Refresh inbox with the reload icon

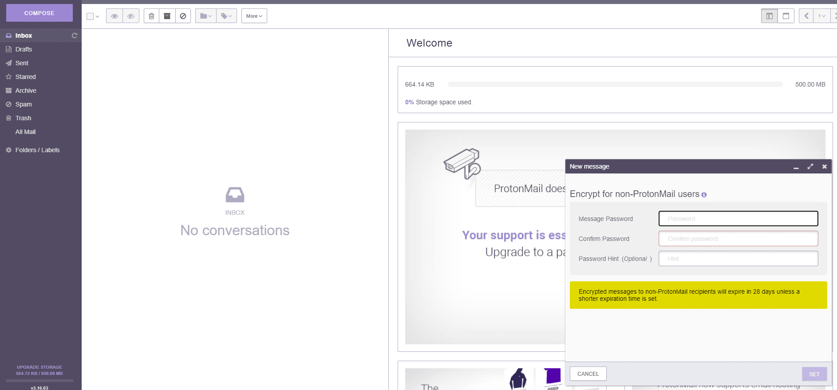coord(75,35)
